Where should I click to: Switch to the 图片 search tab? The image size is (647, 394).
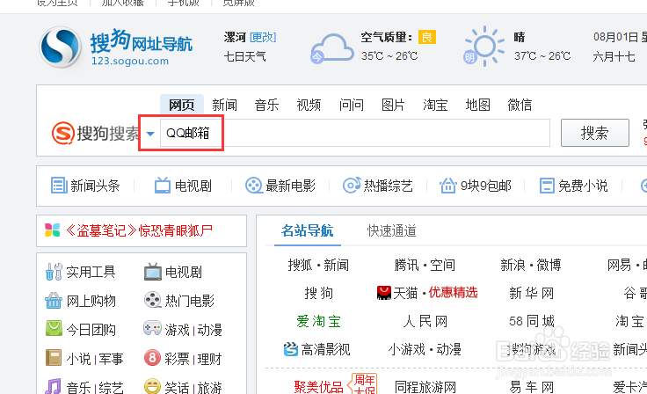(x=393, y=105)
